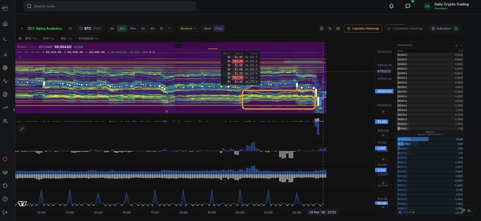Image resolution: width=481 pixels, height=221 pixels.
Task: Click the L2 Book label in orderbook
Action: click(x=408, y=212)
